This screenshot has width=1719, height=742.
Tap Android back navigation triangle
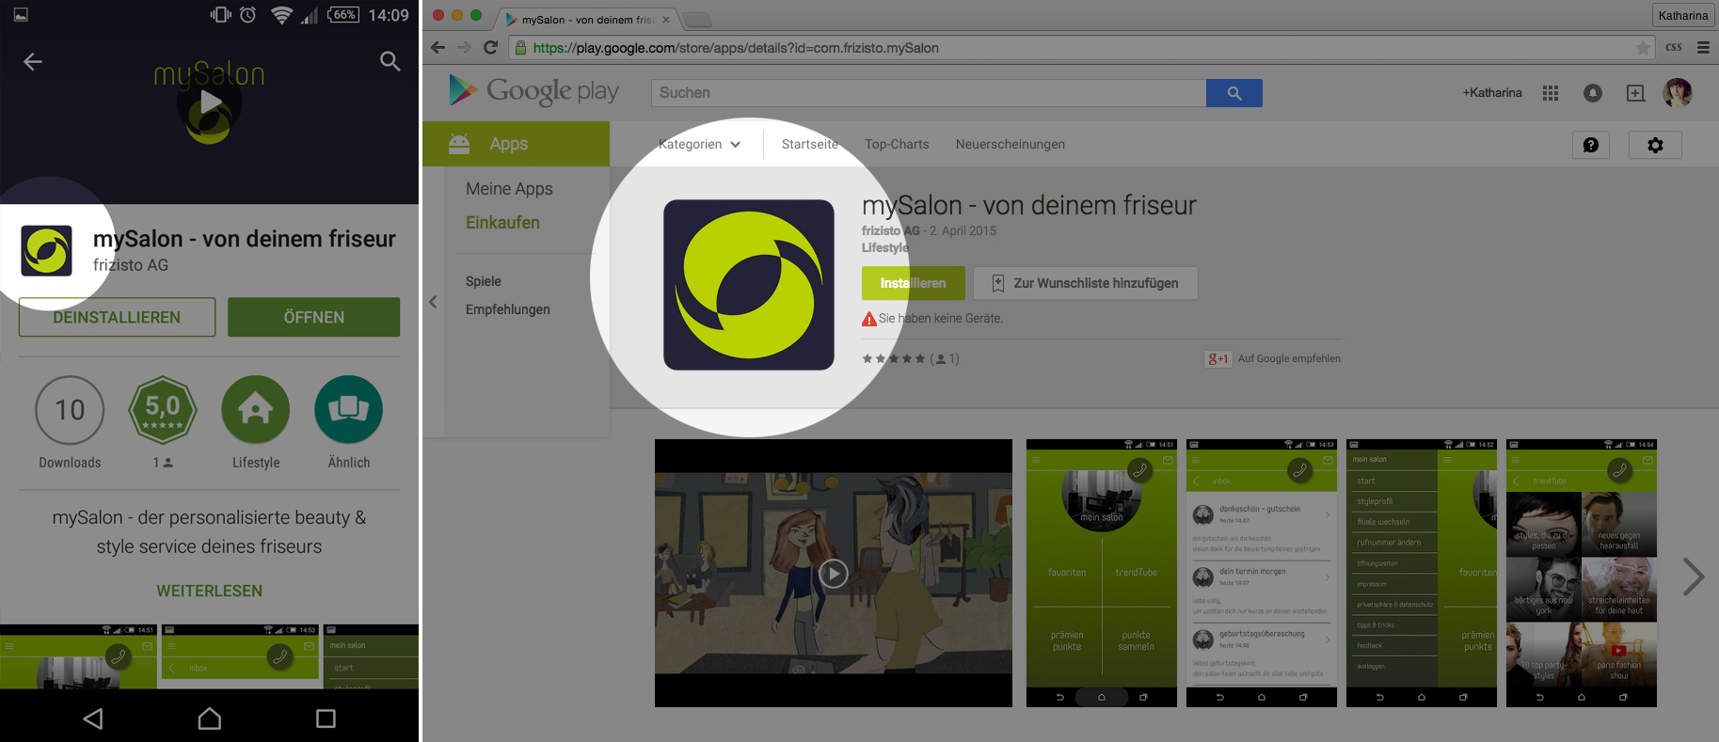pyautogui.click(x=93, y=718)
